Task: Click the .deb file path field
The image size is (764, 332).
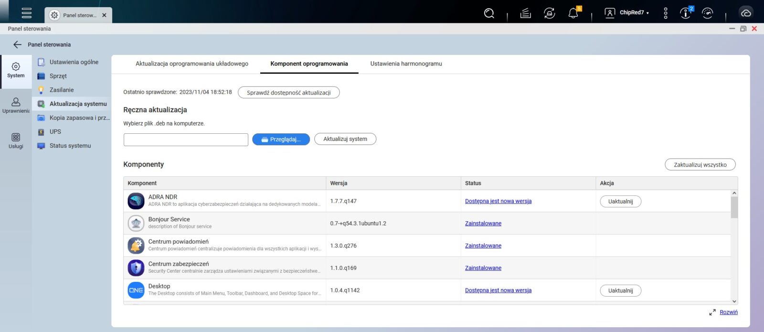Action: click(186, 139)
